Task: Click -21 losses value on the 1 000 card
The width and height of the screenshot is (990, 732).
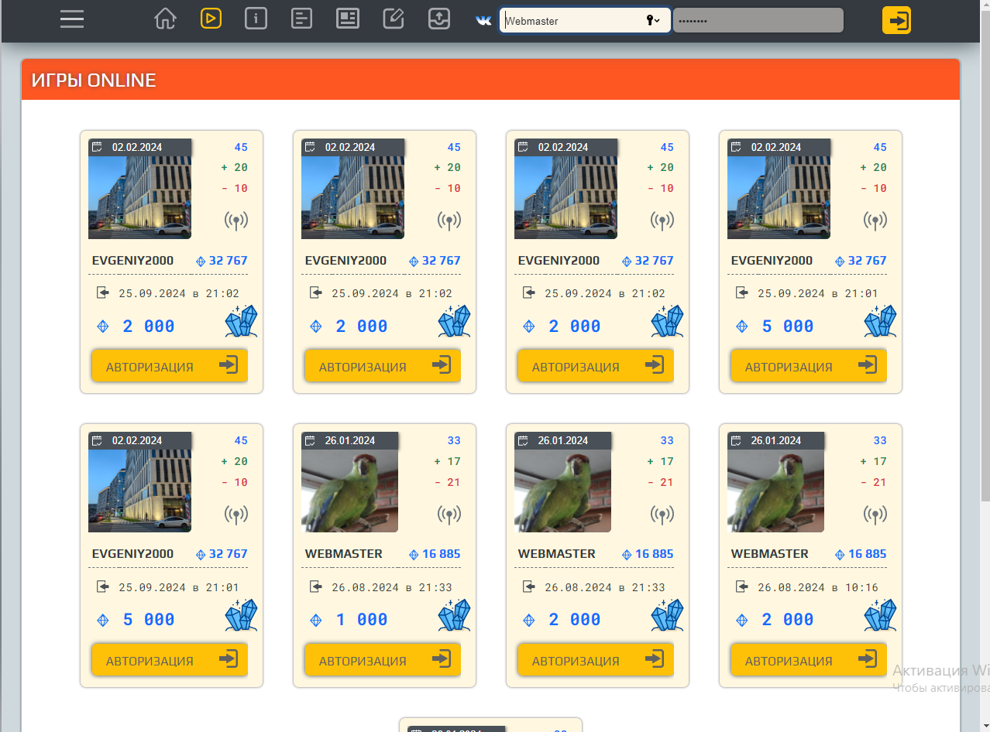Action: pos(448,482)
